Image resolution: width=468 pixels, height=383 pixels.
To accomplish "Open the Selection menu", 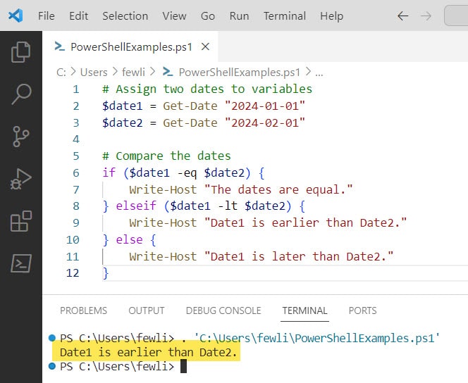I will [x=125, y=15].
